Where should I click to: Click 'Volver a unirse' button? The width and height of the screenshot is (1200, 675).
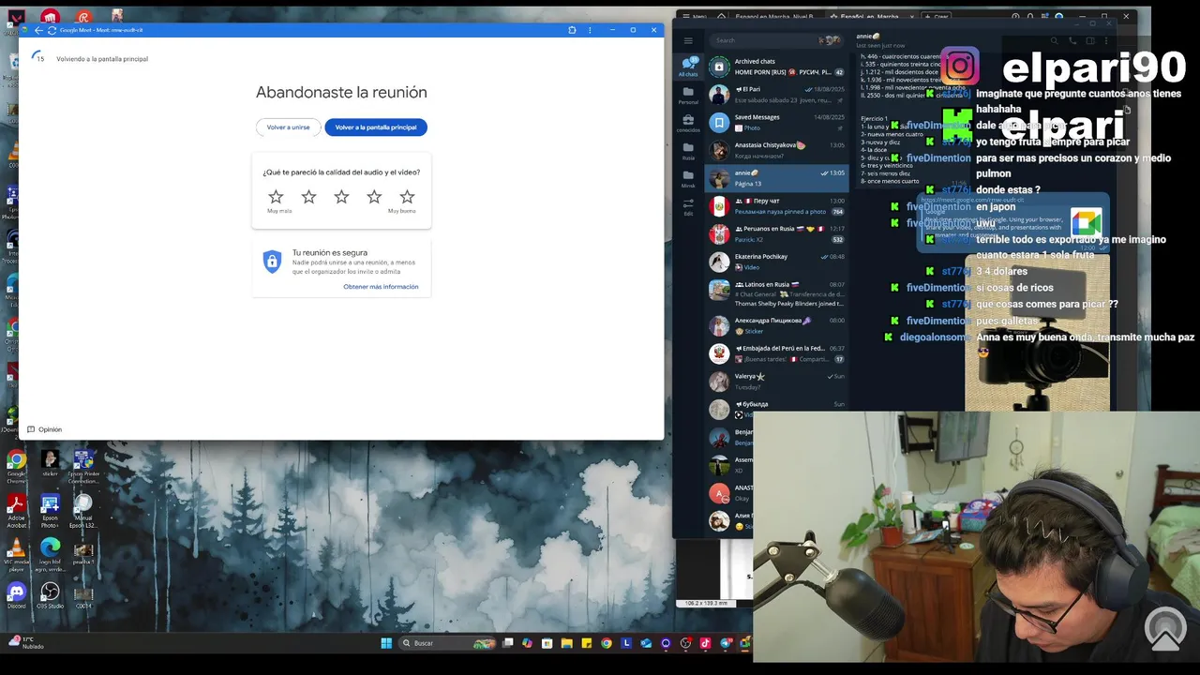(288, 127)
